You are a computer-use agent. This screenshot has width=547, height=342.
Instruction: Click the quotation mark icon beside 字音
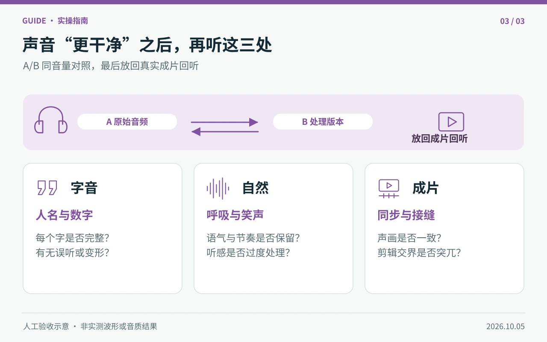pyautogui.click(x=47, y=188)
